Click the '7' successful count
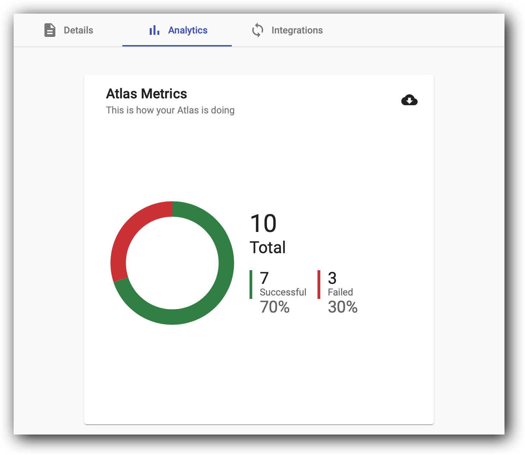 264,278
